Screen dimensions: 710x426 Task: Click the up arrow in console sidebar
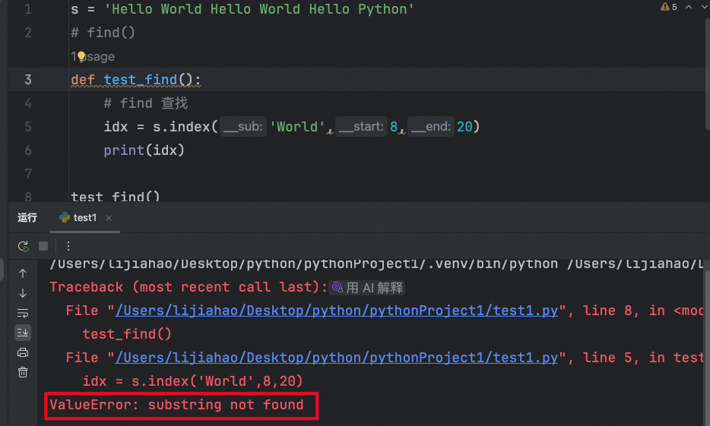pos(23,273)
